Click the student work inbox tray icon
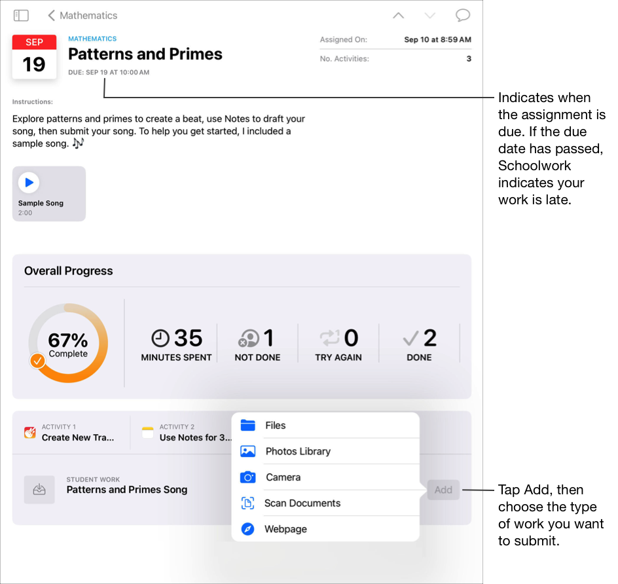The height and width of the screenshot is (584, 618). (x=39, y=490)
